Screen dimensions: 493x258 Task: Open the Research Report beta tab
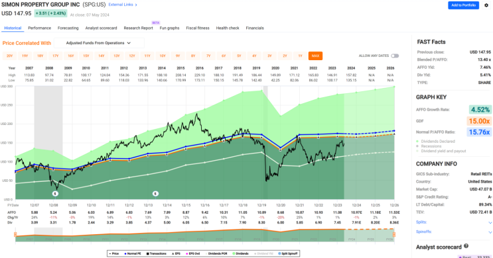[138, 28]
